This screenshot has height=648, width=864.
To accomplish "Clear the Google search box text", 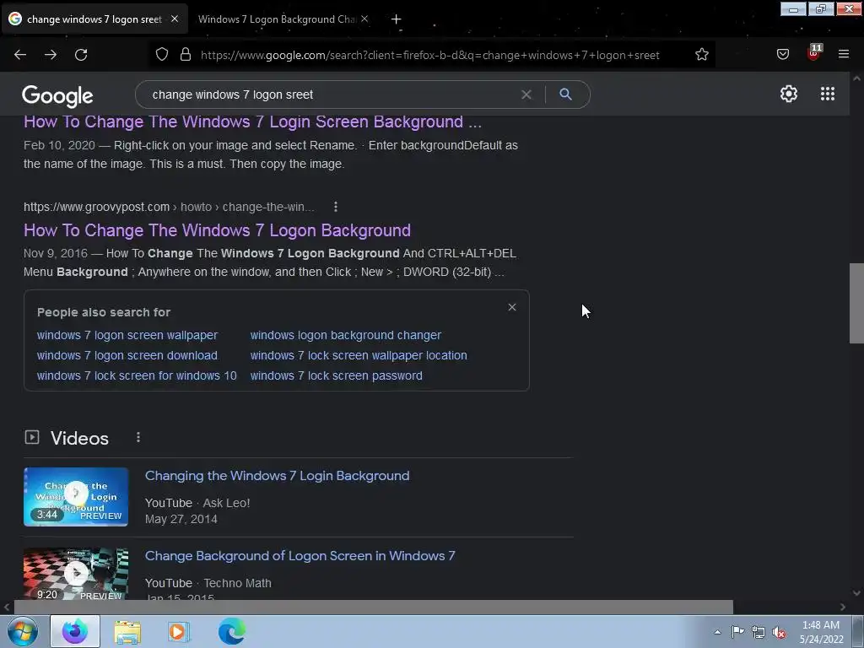I will coord(526,94).
